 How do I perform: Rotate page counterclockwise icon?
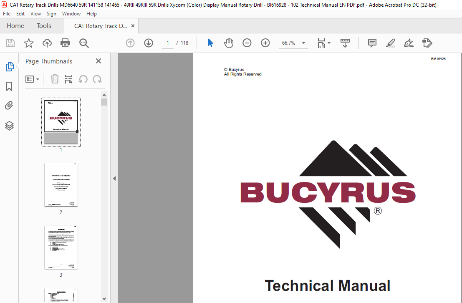coord(83,79)
